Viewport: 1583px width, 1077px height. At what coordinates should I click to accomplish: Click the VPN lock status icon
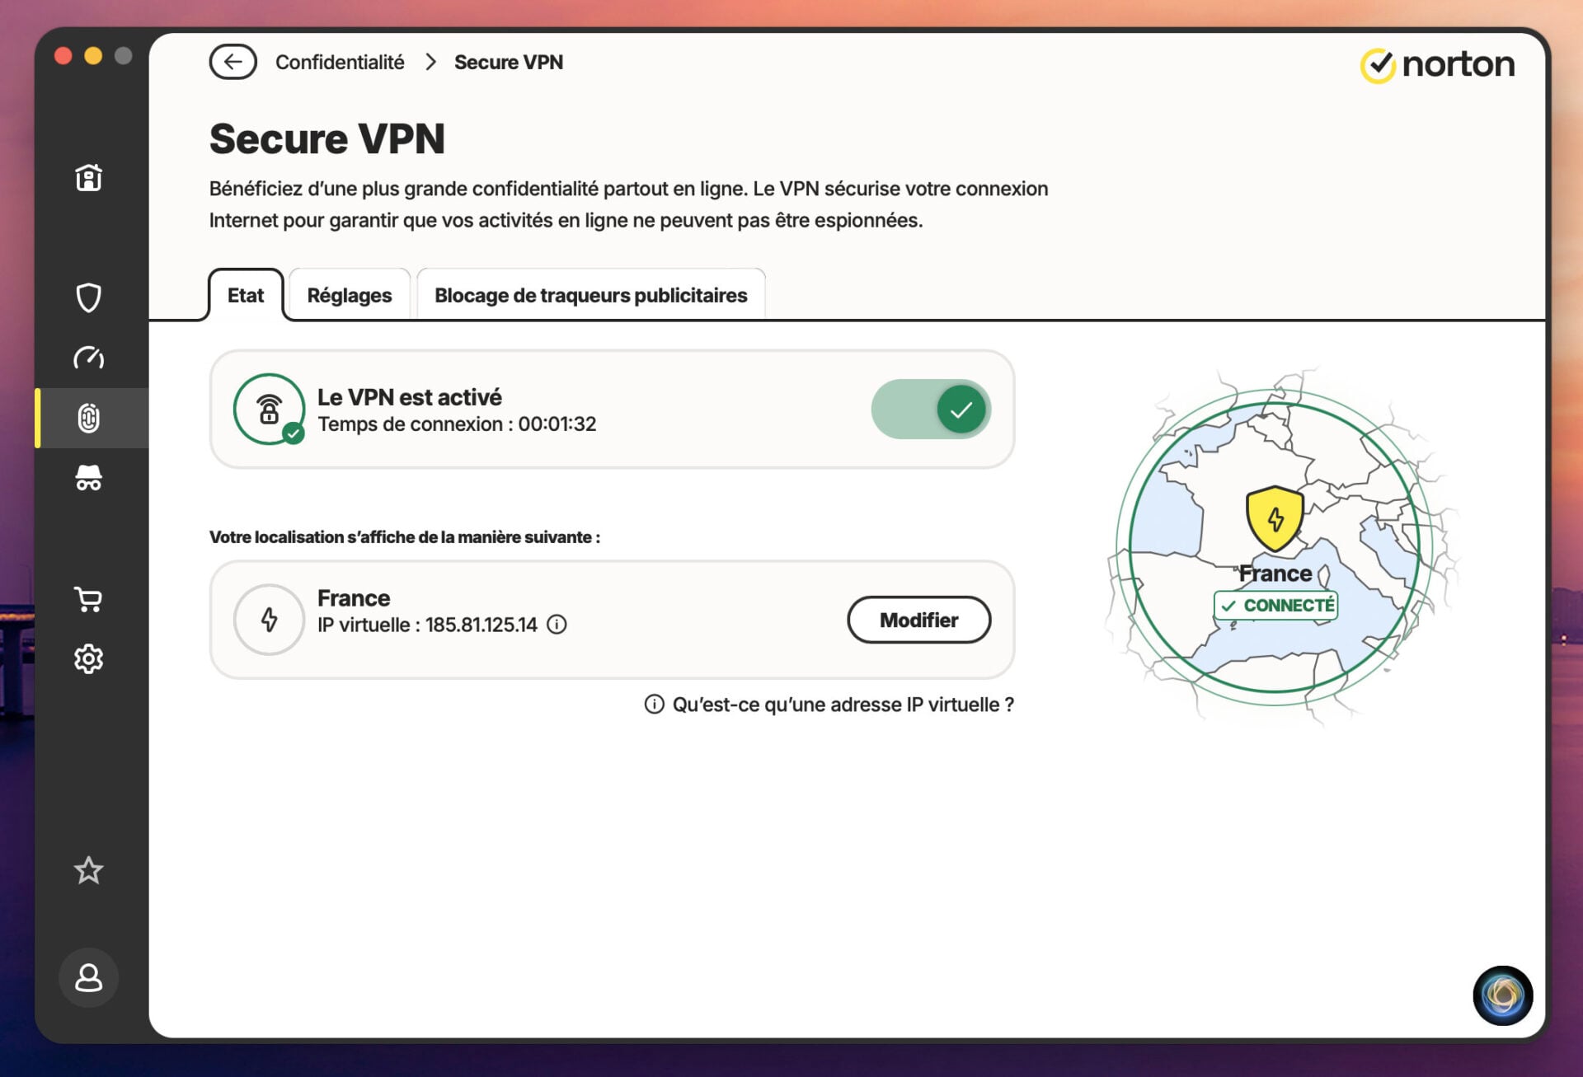[x=270, y=410]
